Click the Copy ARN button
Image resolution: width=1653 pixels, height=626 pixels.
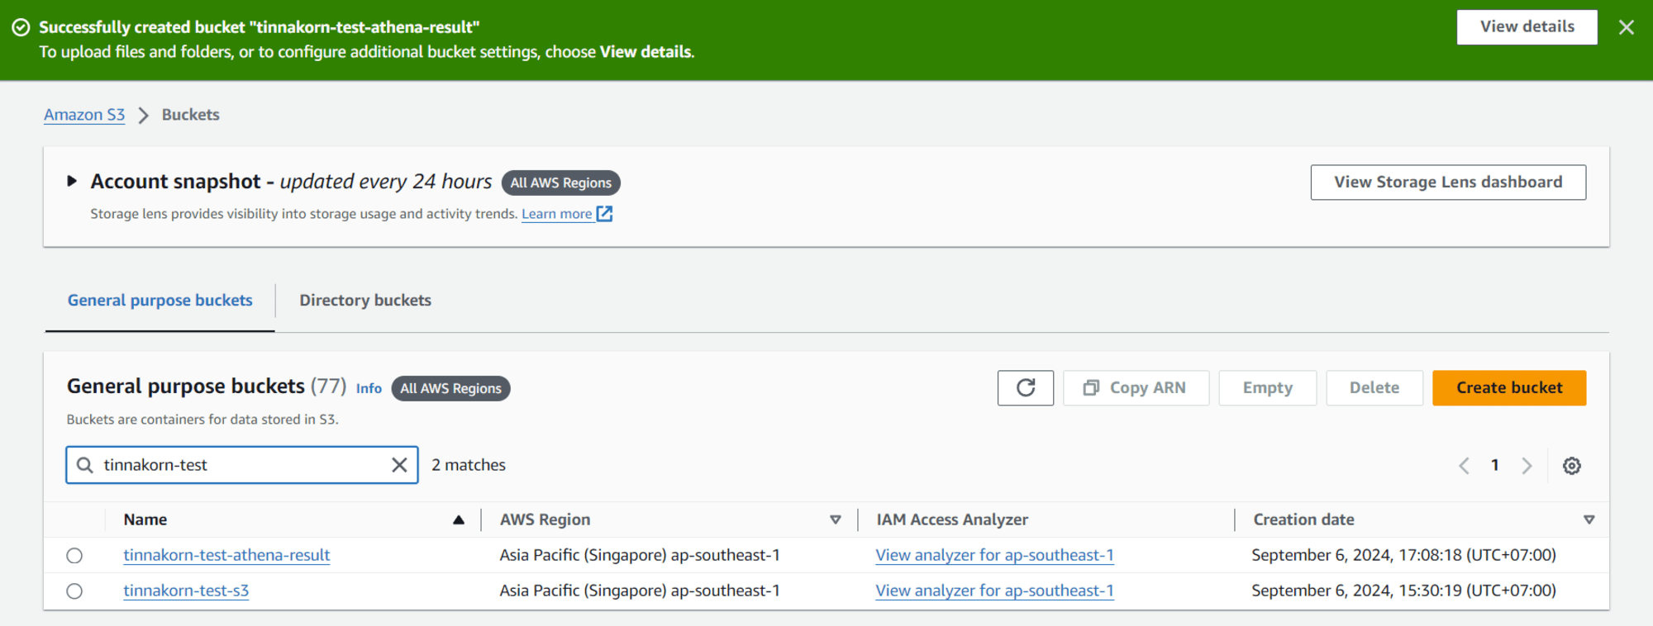tap(1136, 388)
